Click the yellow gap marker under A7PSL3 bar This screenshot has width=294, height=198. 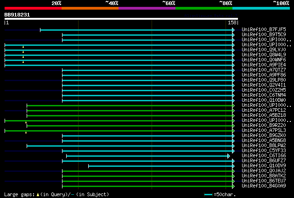tap(26, 132)
